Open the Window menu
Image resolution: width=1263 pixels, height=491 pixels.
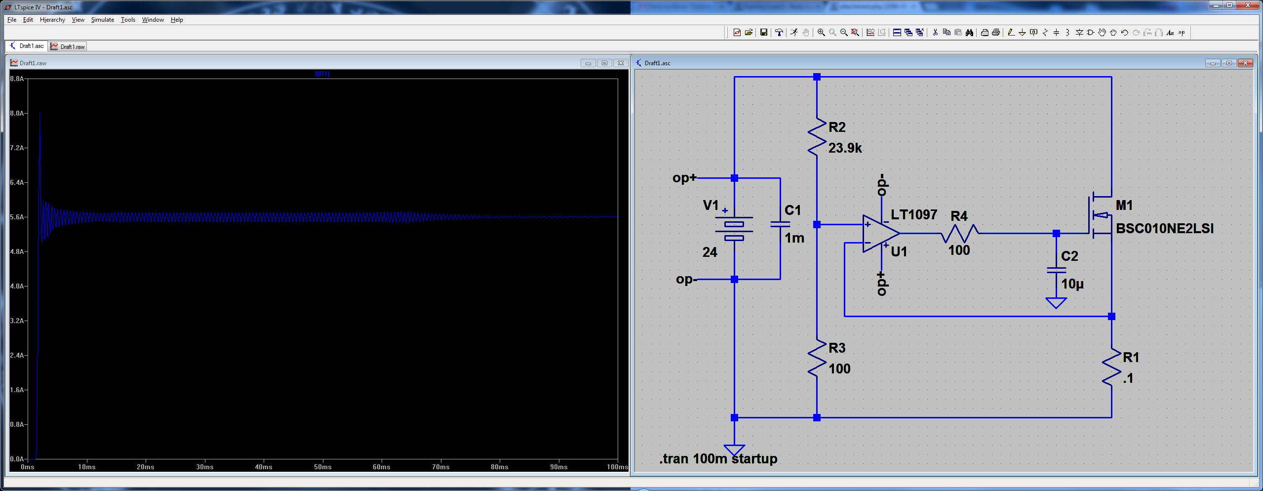point(153,20)
